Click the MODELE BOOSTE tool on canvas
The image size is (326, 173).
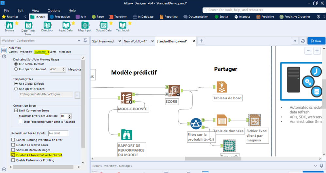click(127, 98)
